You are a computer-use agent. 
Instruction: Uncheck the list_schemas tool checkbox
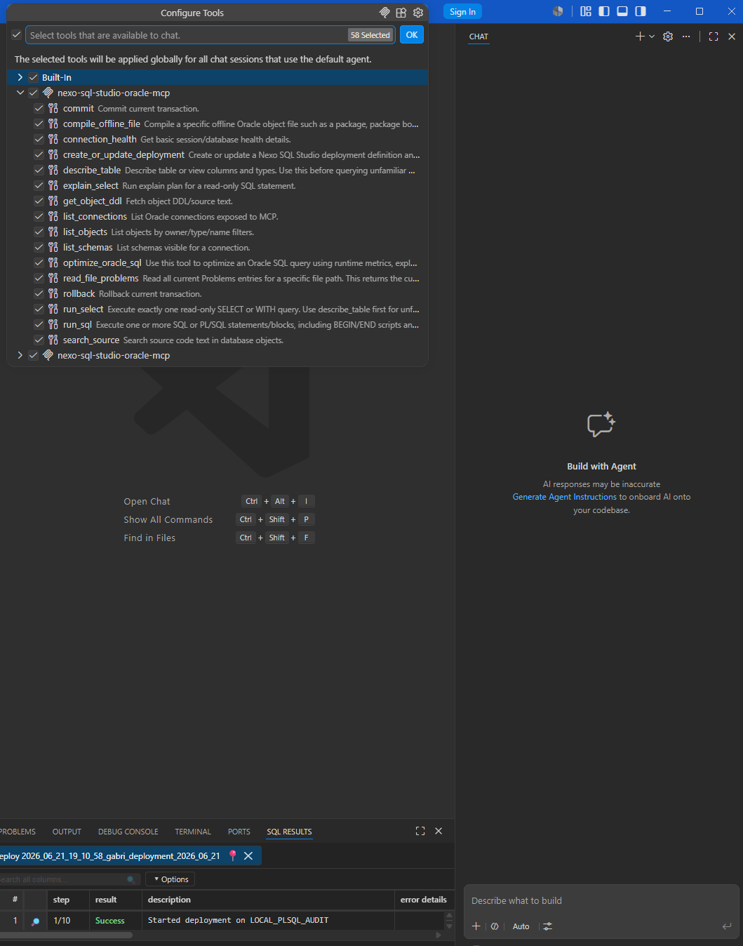39,247
